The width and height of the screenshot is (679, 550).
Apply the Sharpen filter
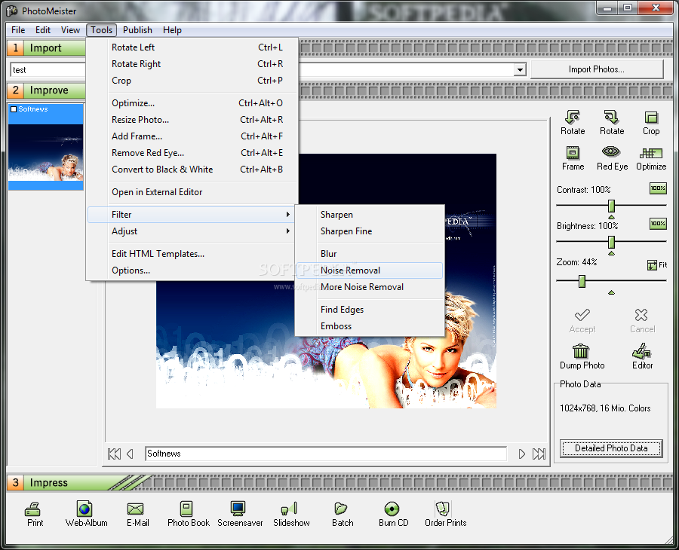coord(370,215)
